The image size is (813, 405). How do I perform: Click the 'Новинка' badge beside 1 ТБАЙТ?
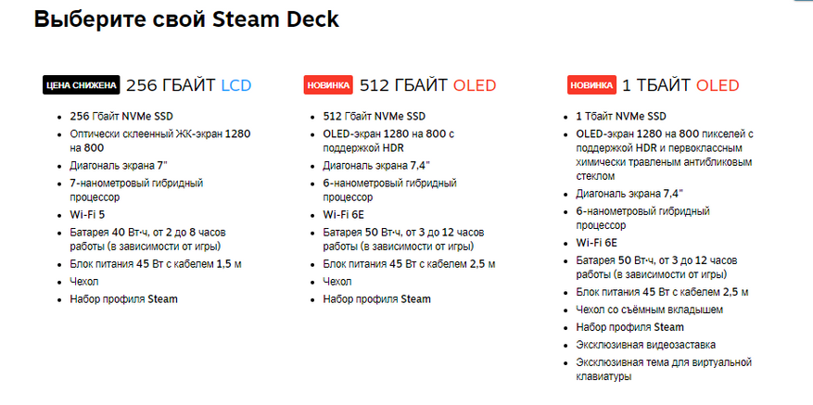tap(591, 86)
